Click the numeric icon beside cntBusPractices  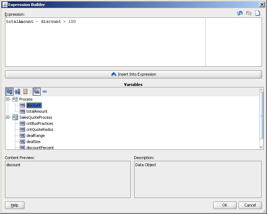(22, 123)
